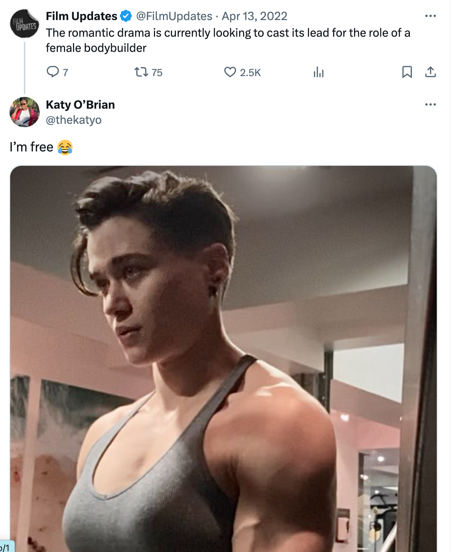The image size is (453, 552).
Task: Go to the @FilmUpdates handle
Action: click(174, 16)
